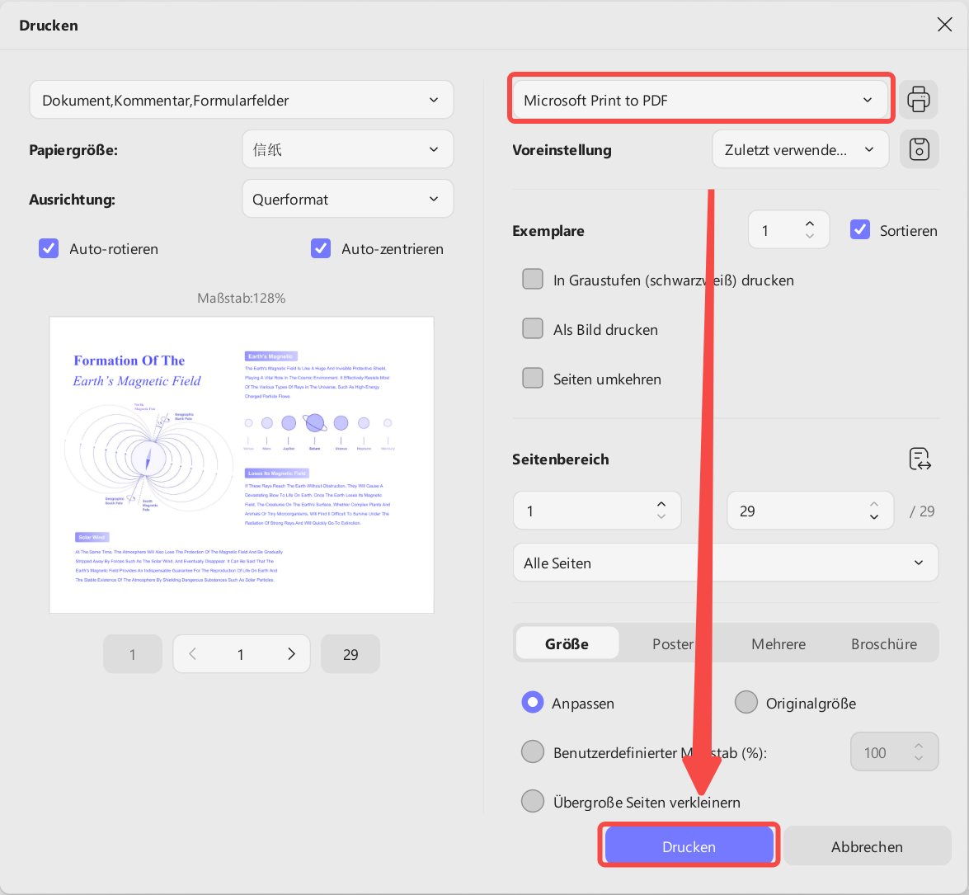Increase Exemplare copies with up arrow
The width and height of the screenshot is (969, 895).
(810, 224)
